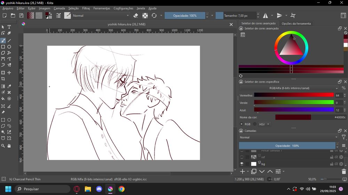This screenshot has height=195, width=348.
Task: Open the Filtrar menu
Action: [86, 8]
